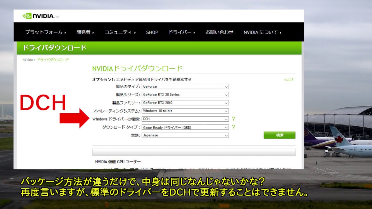Open the dropdown arrow beside the NVIDIA logo
Image resolution: width=372 pixels, height=209 pixels.
pos(57,17)
